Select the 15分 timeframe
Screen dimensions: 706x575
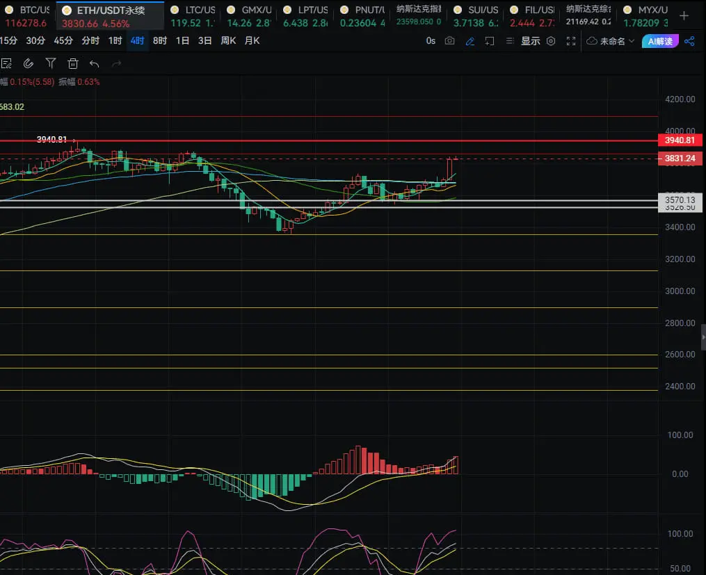pyautogui.click(x=8, y=40)
